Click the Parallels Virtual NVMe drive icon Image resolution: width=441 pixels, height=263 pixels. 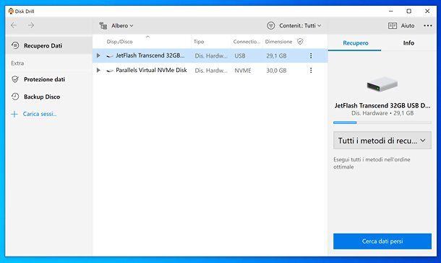click(x=110, y=71)
